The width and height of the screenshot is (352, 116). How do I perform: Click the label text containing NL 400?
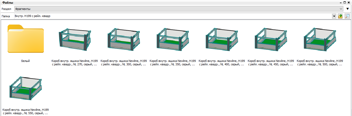tap(222, 63)
